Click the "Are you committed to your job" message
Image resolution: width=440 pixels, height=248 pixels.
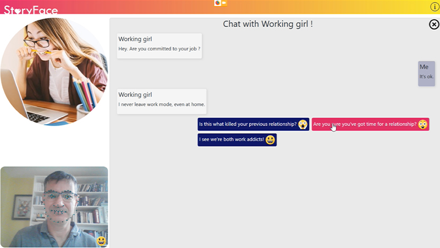coord(159,49)
